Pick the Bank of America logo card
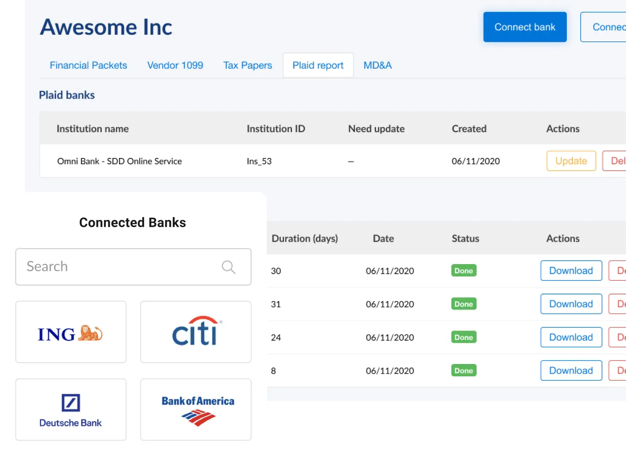This screenshot has height=456, width=626. pyautogui.click(x=196, y=409)
